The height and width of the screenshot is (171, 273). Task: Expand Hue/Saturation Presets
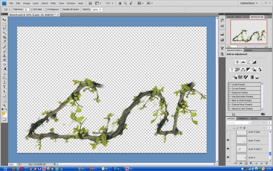click(x=230, y=97)
